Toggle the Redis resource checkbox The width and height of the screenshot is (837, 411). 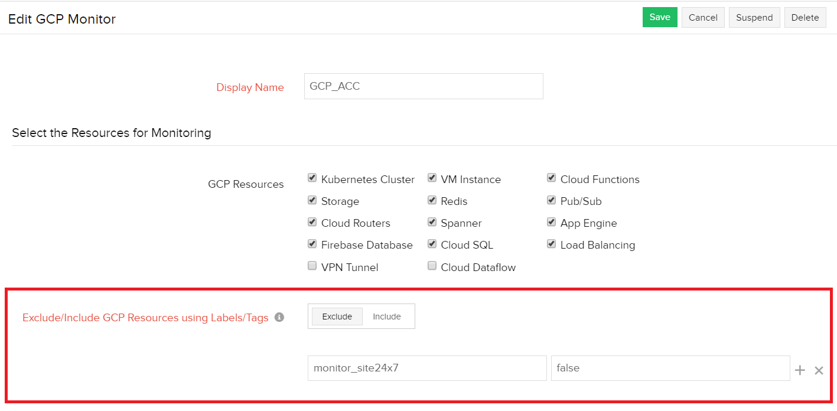pyautogui.click(x=432, y=200)
